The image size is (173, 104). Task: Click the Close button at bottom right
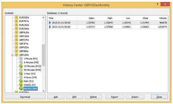[159, 97]
